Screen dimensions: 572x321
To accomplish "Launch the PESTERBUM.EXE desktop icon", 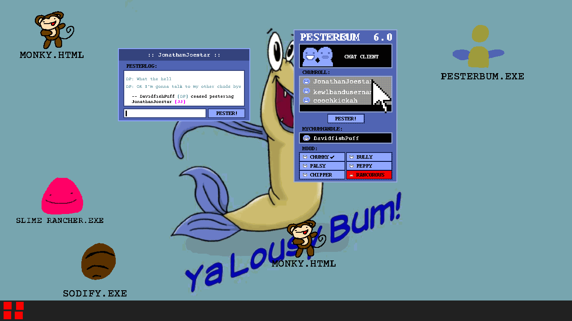I will (x=479, y=47).
